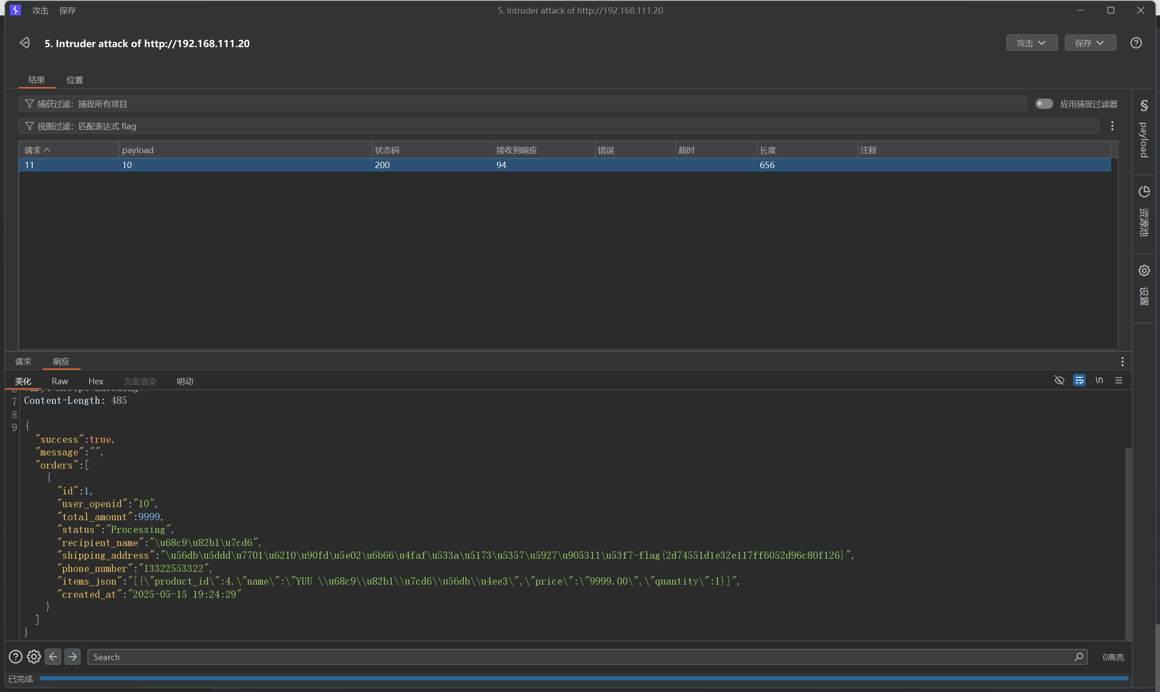Open the payload side panel icon

(1144, 106)
